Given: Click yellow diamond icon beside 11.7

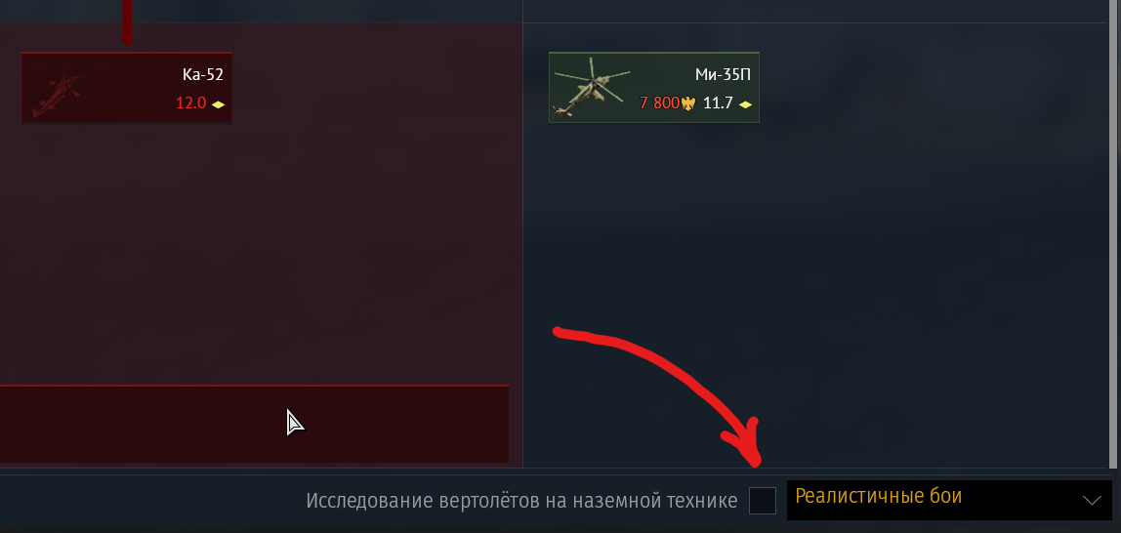Looking at the screenshot, I should [745, 103].
